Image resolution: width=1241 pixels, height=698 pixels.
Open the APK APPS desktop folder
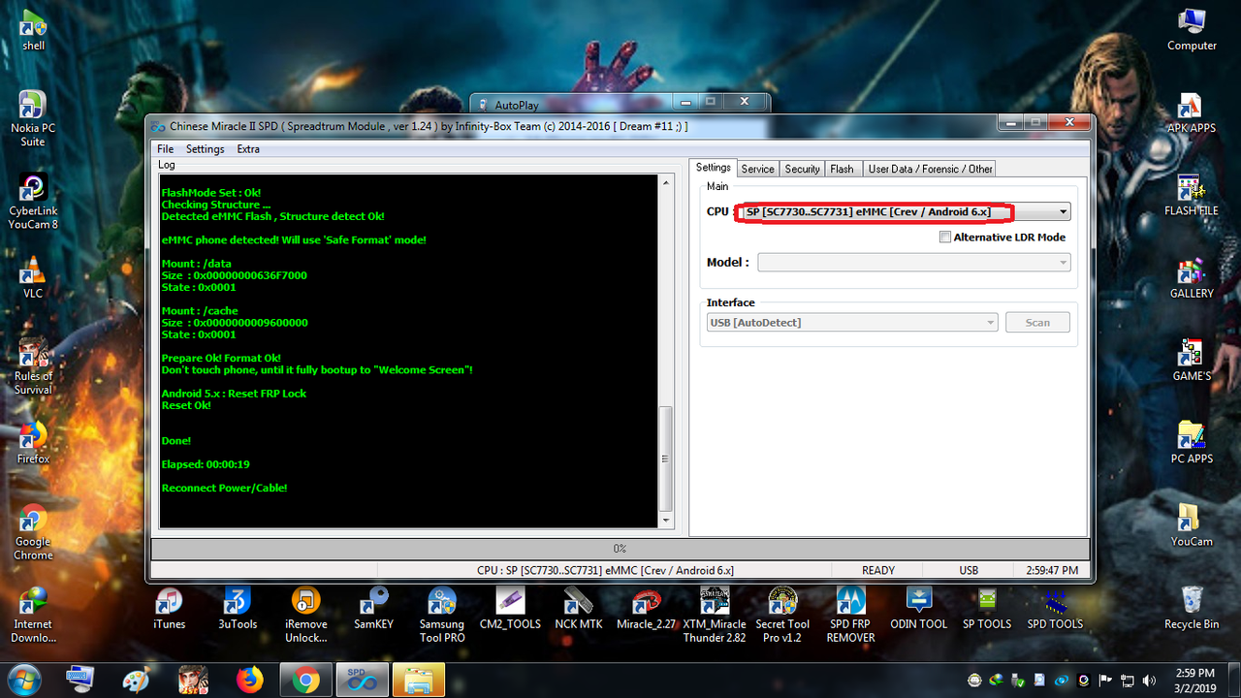pyautogui.click(x=1192, y=111)
